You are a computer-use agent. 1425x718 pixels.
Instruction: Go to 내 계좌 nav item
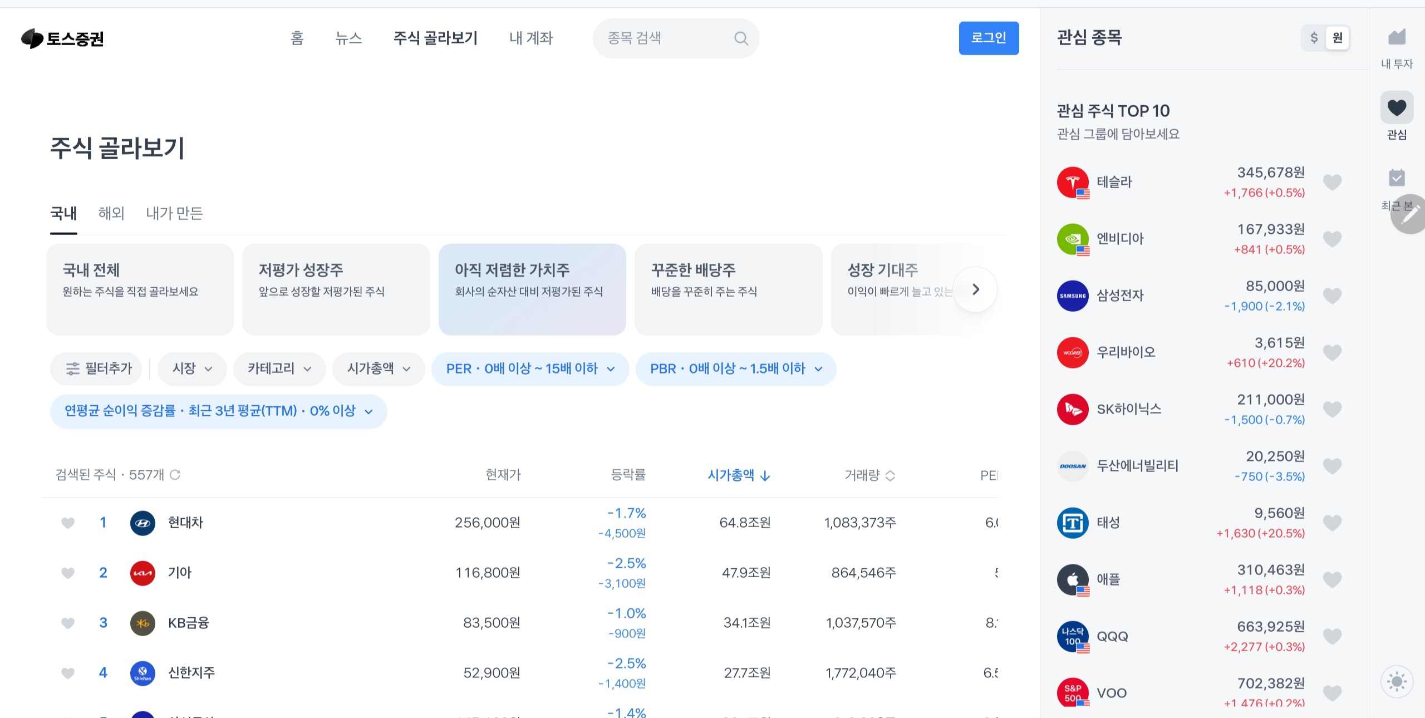click(x=531, y=38)
